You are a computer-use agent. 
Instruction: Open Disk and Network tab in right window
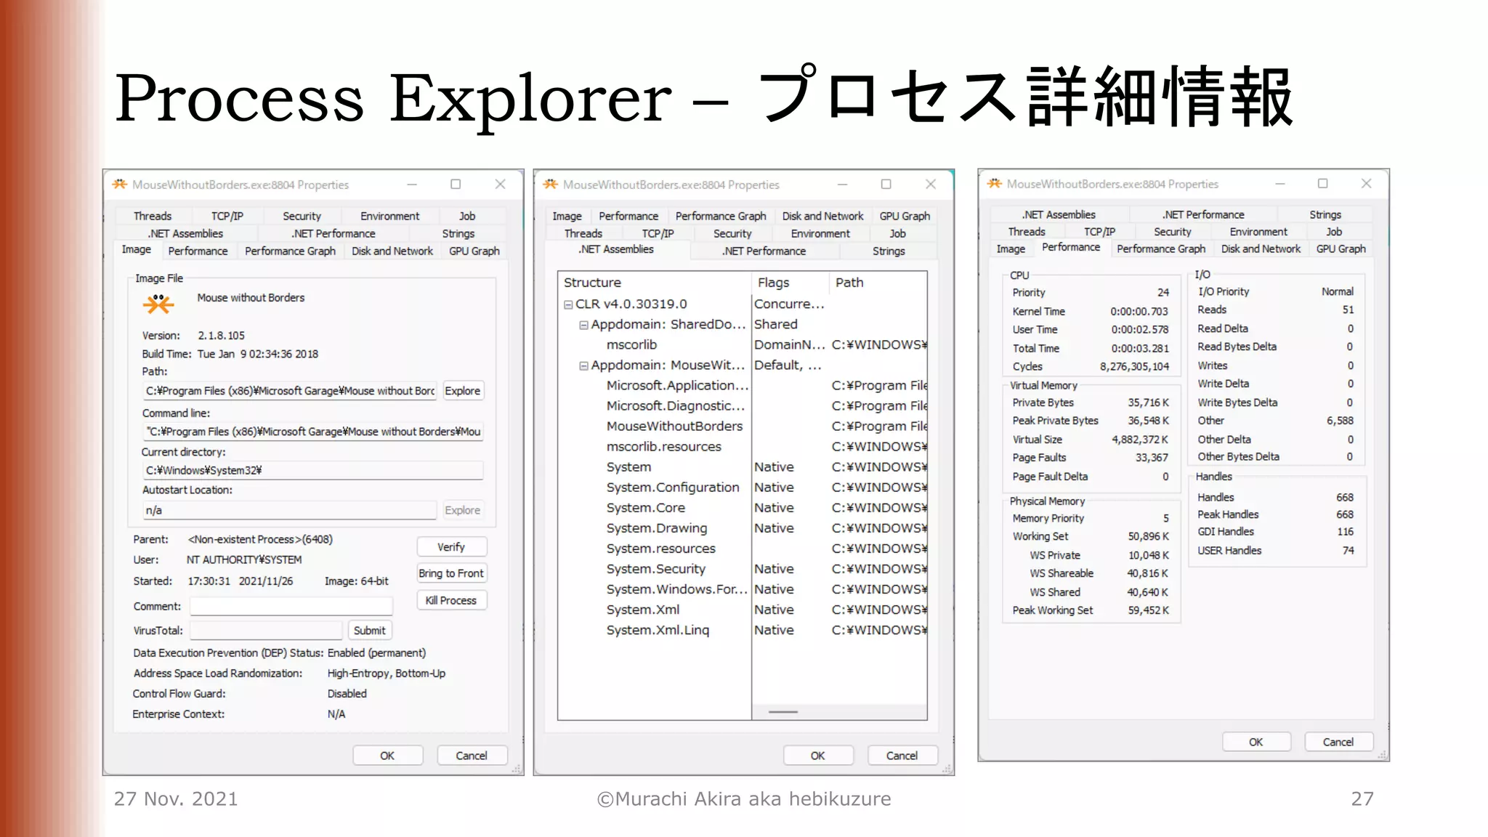(1261, 248)
